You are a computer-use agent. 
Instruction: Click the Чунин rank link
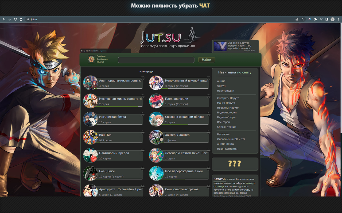click(x=103, y=51)
